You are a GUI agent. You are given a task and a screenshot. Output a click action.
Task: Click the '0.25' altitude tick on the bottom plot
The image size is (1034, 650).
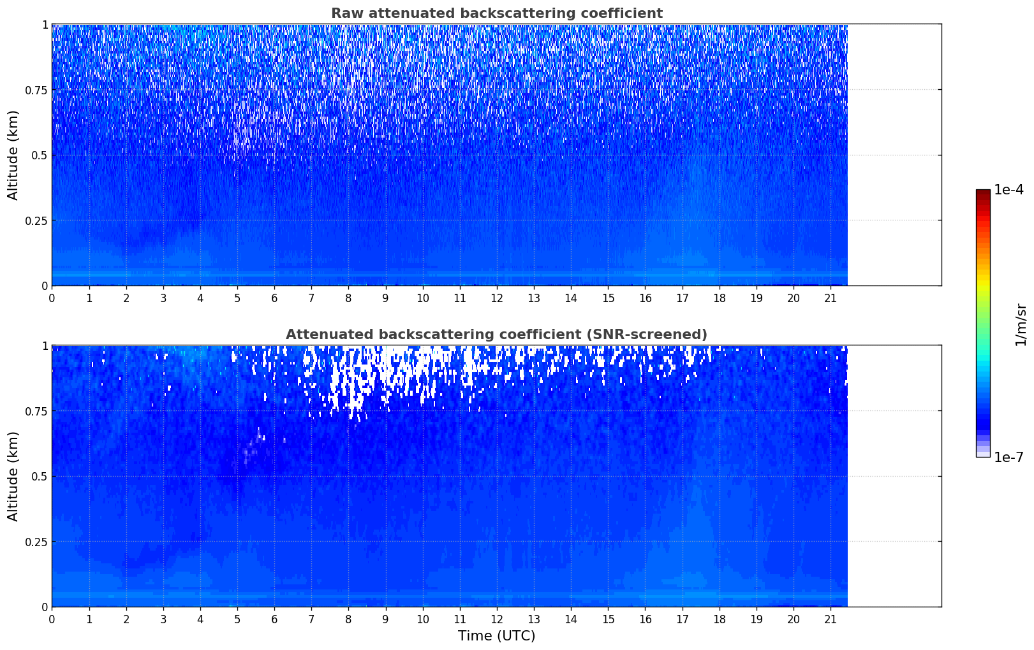point(36,542)
